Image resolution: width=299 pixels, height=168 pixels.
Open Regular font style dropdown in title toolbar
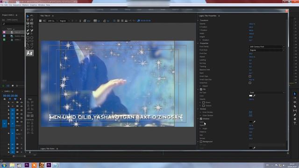64,21
